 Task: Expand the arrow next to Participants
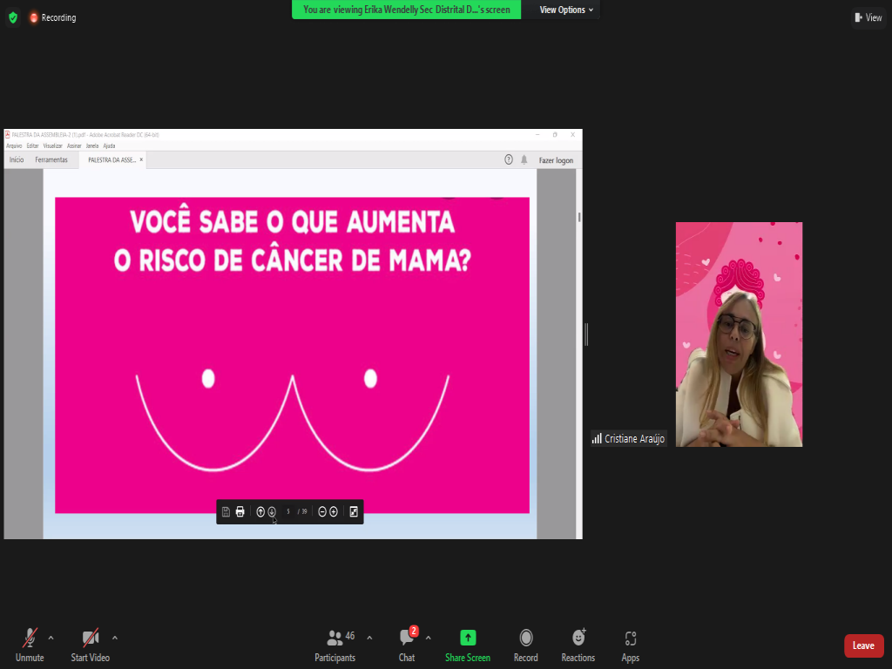369,638
